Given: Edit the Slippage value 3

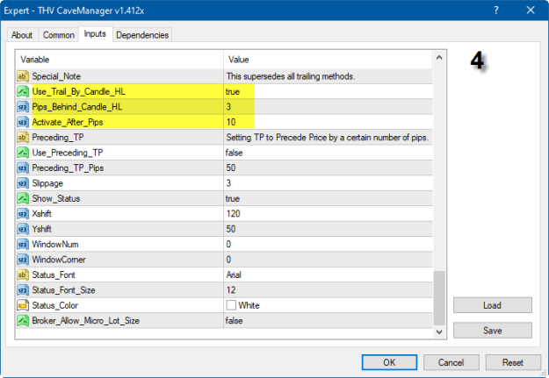Looking at the screenshot, I should click(x=228, y=183).
